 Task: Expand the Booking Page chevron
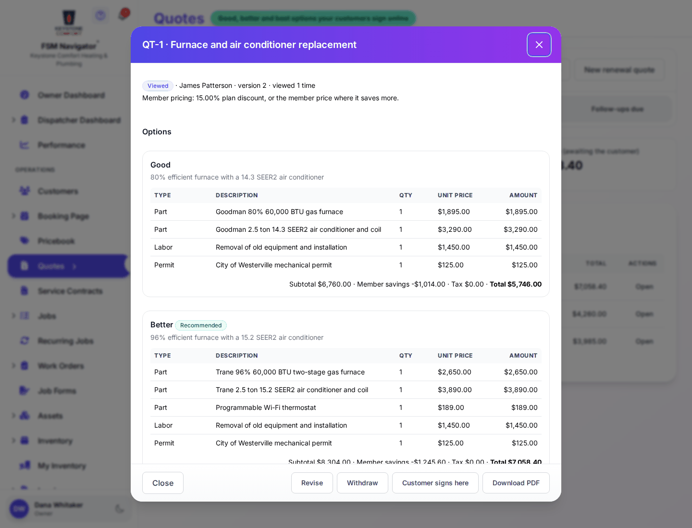pyautogui.click(x=13, y=216)
